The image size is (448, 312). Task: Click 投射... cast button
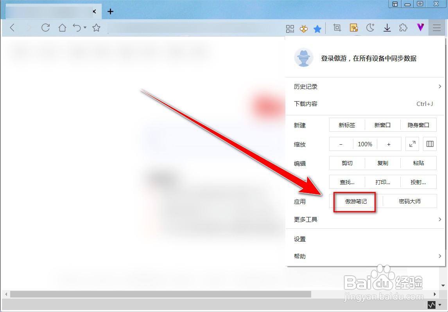pyautogui.click(x=419, y=182)
